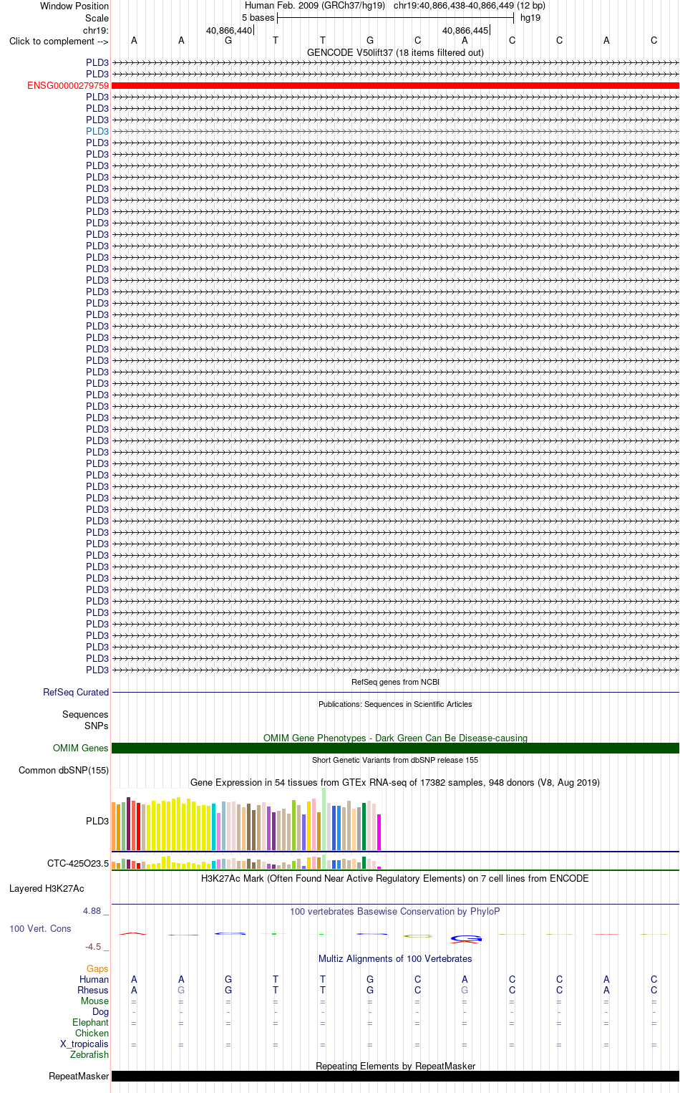Click the -4.5 PhyloP lower scale value
Image resolution: width=680 pixels, height=1093 pixels.
coord(94,946)
